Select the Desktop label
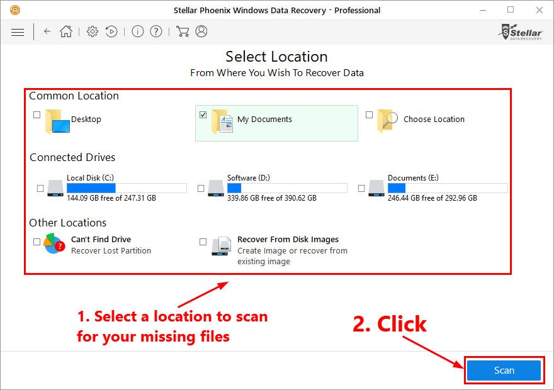This screenshot has height=390, width=554. pyautogui.click(x=86, y=120)
